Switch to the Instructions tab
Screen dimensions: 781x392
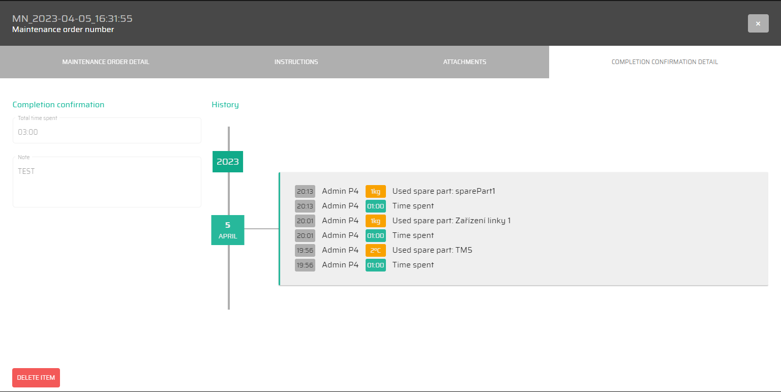coord(296,62)
